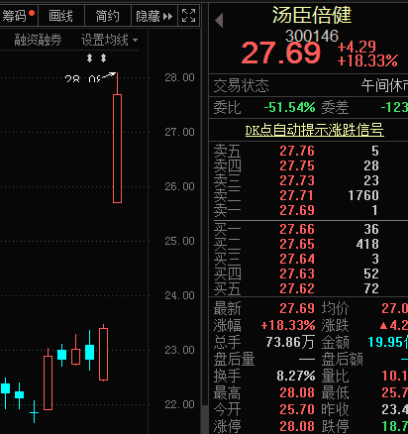
Task: Click the 今开 value 25.70
Action: (x=297, y=409)
